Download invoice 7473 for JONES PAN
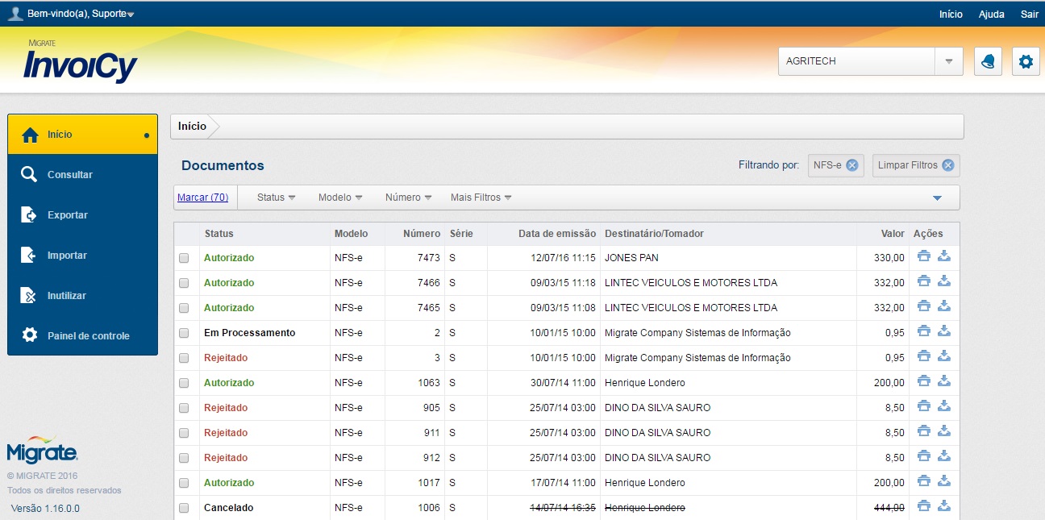Screen dimensions: 1045x520 [x=944, y=257]
